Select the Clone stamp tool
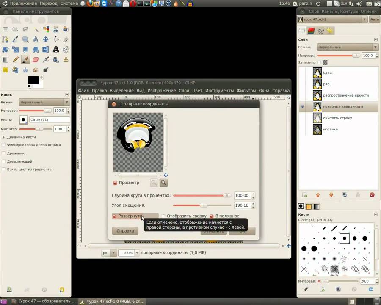This screenshot has width=381, height=305. pos(66,60)
